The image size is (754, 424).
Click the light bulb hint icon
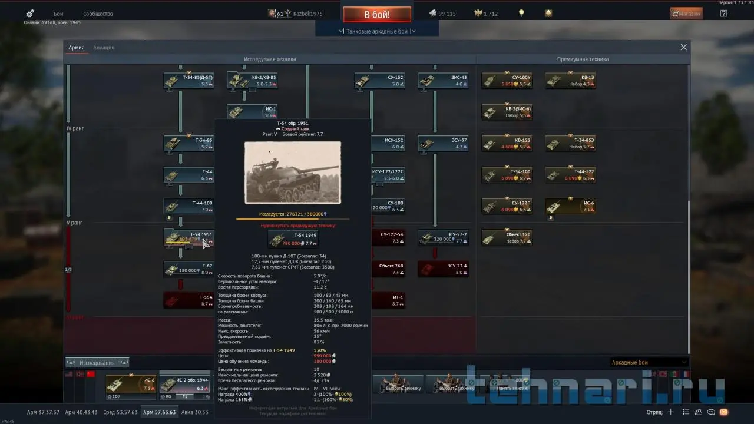pyautogui.click(x=521, y=13)
